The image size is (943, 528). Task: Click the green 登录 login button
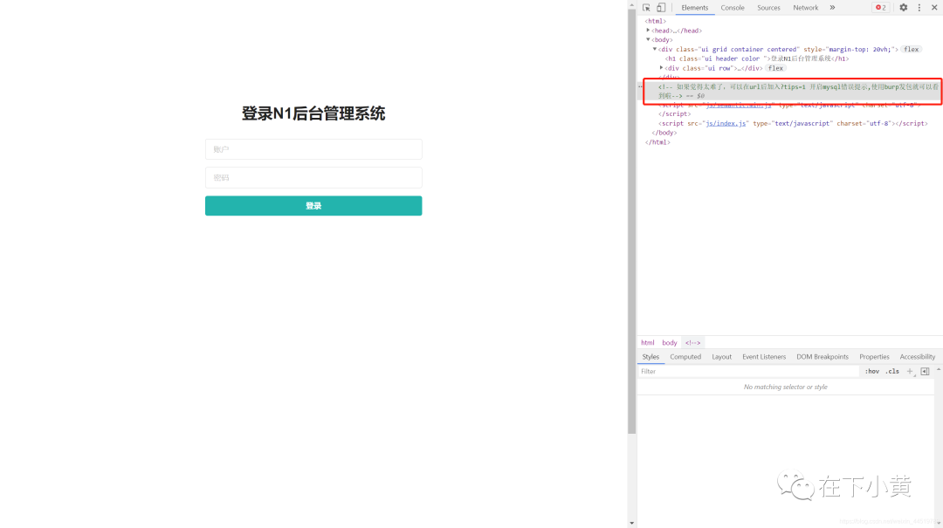(313, 206)
